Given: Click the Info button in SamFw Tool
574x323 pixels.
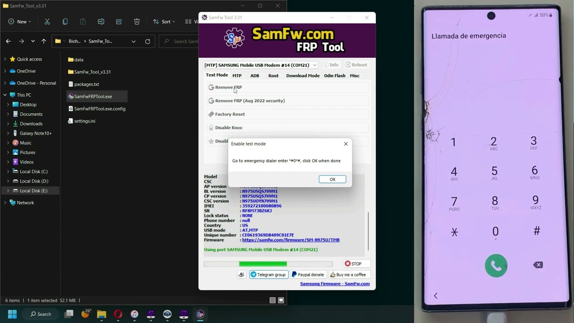Looking at the screenshot, I should [331, 65].
